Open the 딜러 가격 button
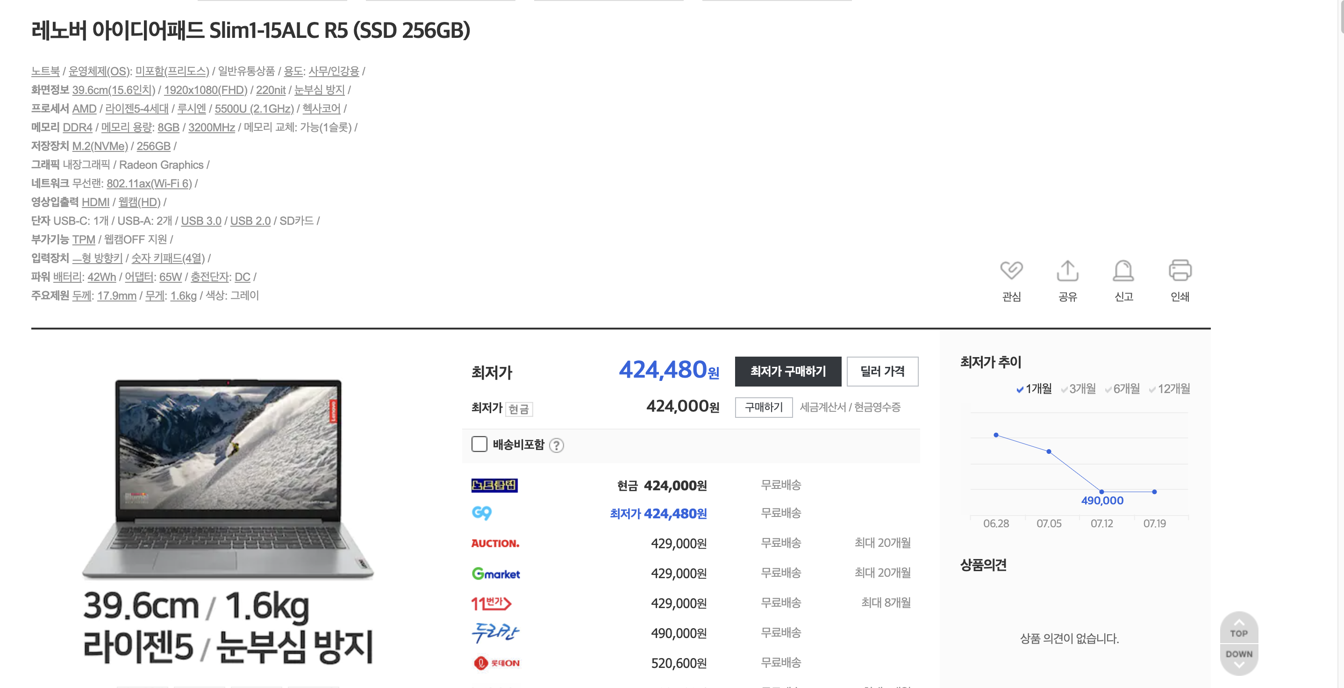The height and width of the screenshot is (688, 1344). [x=882, y=371]
